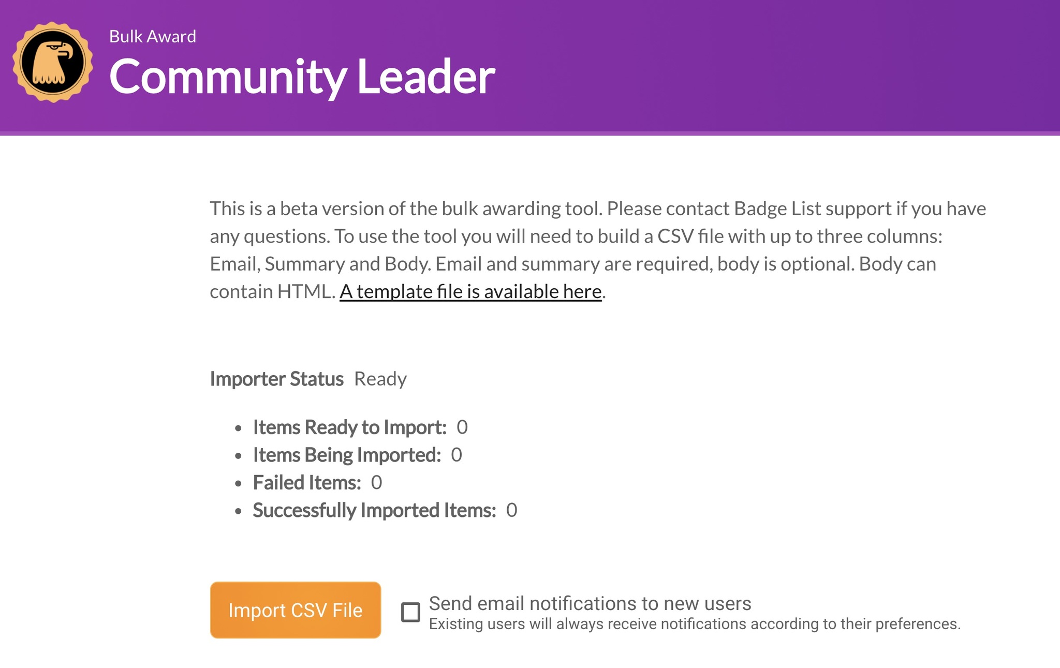Image resolution: width=1060 pixels, height=668 pixels.
Task: Open the template file link
Action: click(x=470, y=292)
